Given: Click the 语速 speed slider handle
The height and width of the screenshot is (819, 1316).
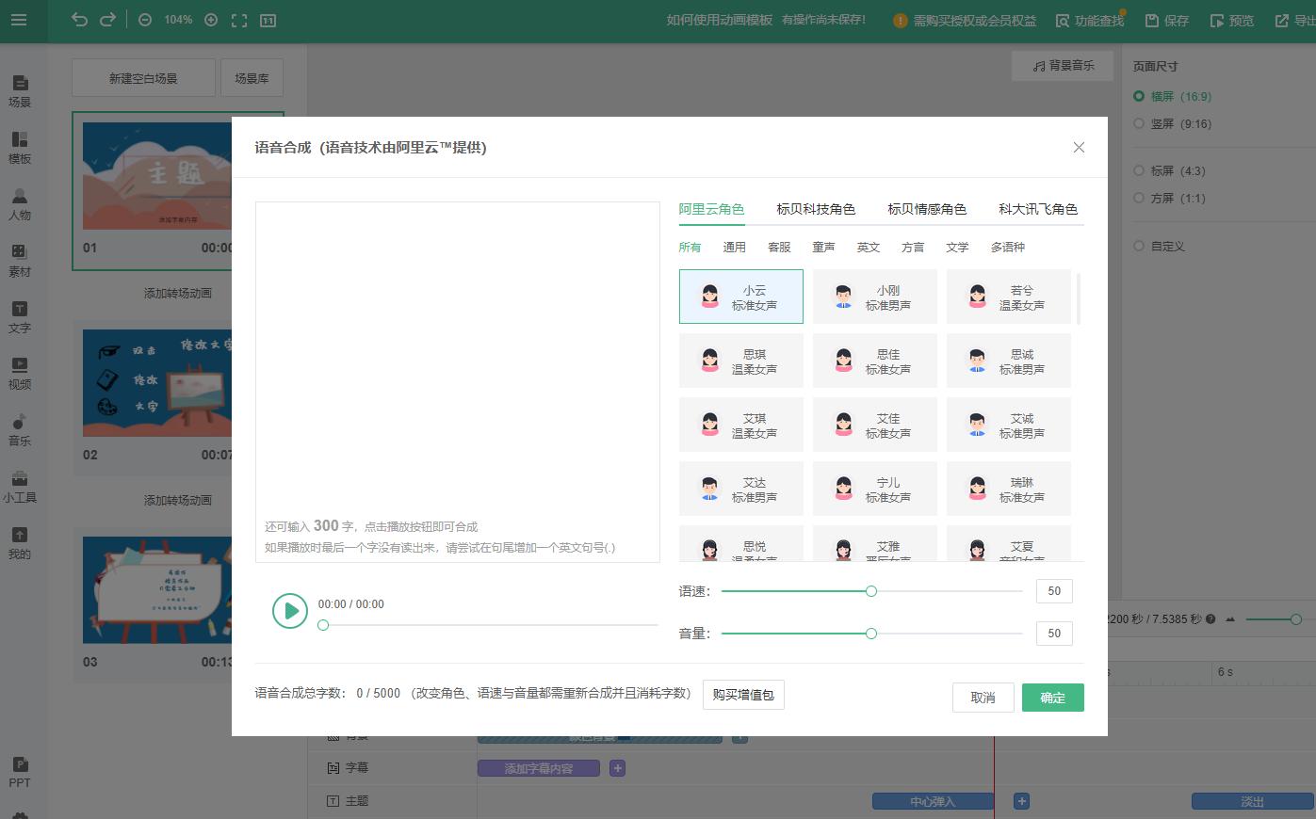Looking at the screenshot, I should click(871, 591).
